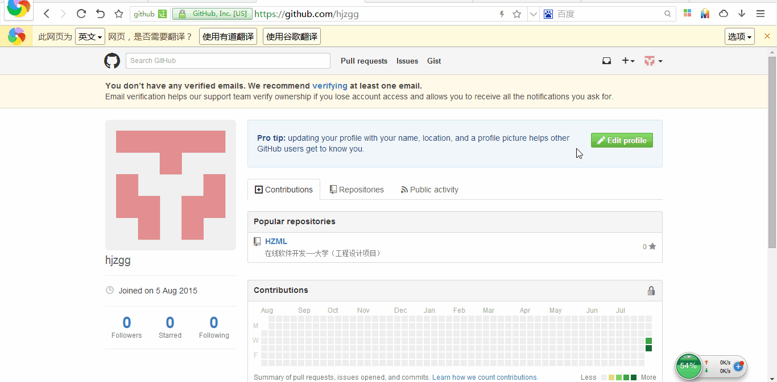Focus the Search GitHub input field
Image resolution: width=777 pixels, height=382 pixels.
pyautogui.click(x=228, y=61)
